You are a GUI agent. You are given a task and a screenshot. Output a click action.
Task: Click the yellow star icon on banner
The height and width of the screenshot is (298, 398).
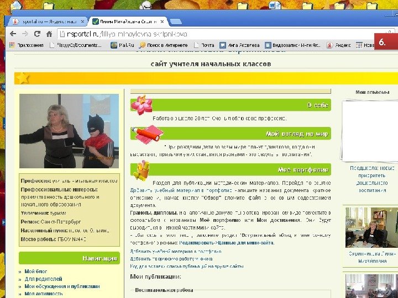[x=22, y=78]
